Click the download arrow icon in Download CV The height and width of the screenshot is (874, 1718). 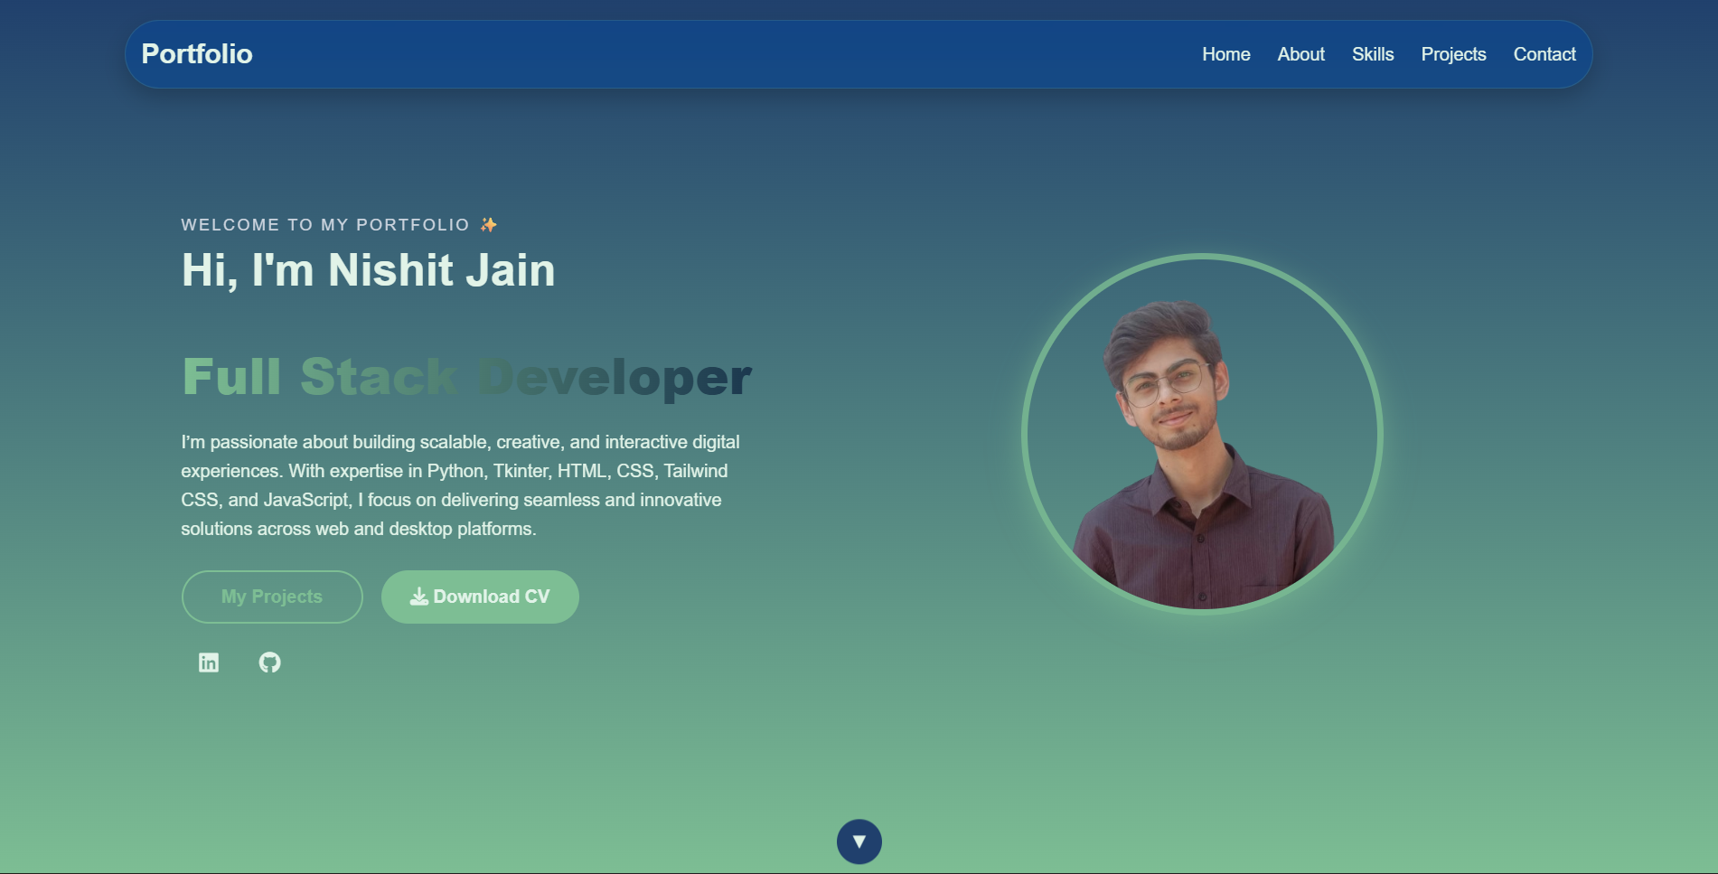point(418,597)
